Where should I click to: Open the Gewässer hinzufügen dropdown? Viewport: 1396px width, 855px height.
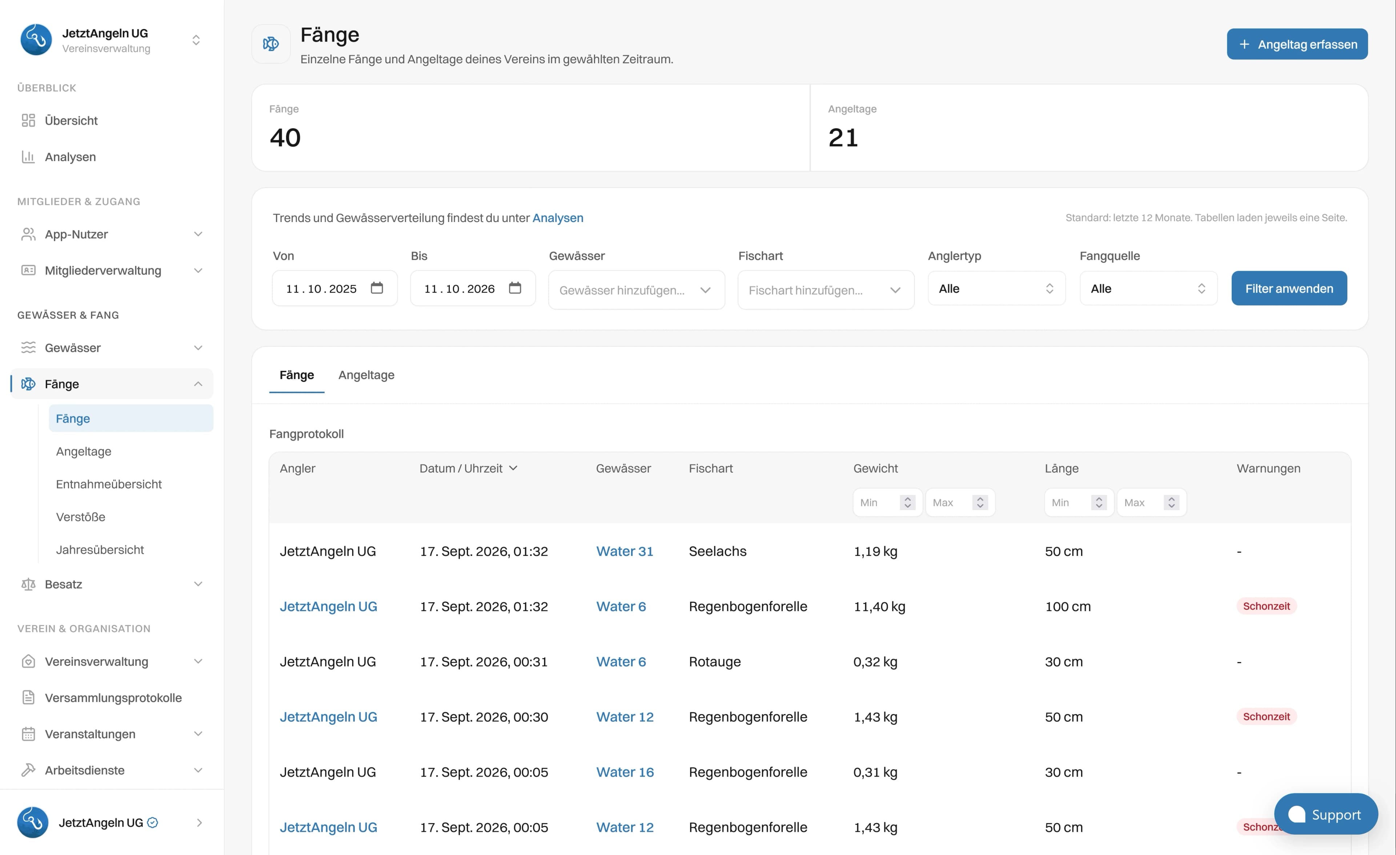[636, 290]
